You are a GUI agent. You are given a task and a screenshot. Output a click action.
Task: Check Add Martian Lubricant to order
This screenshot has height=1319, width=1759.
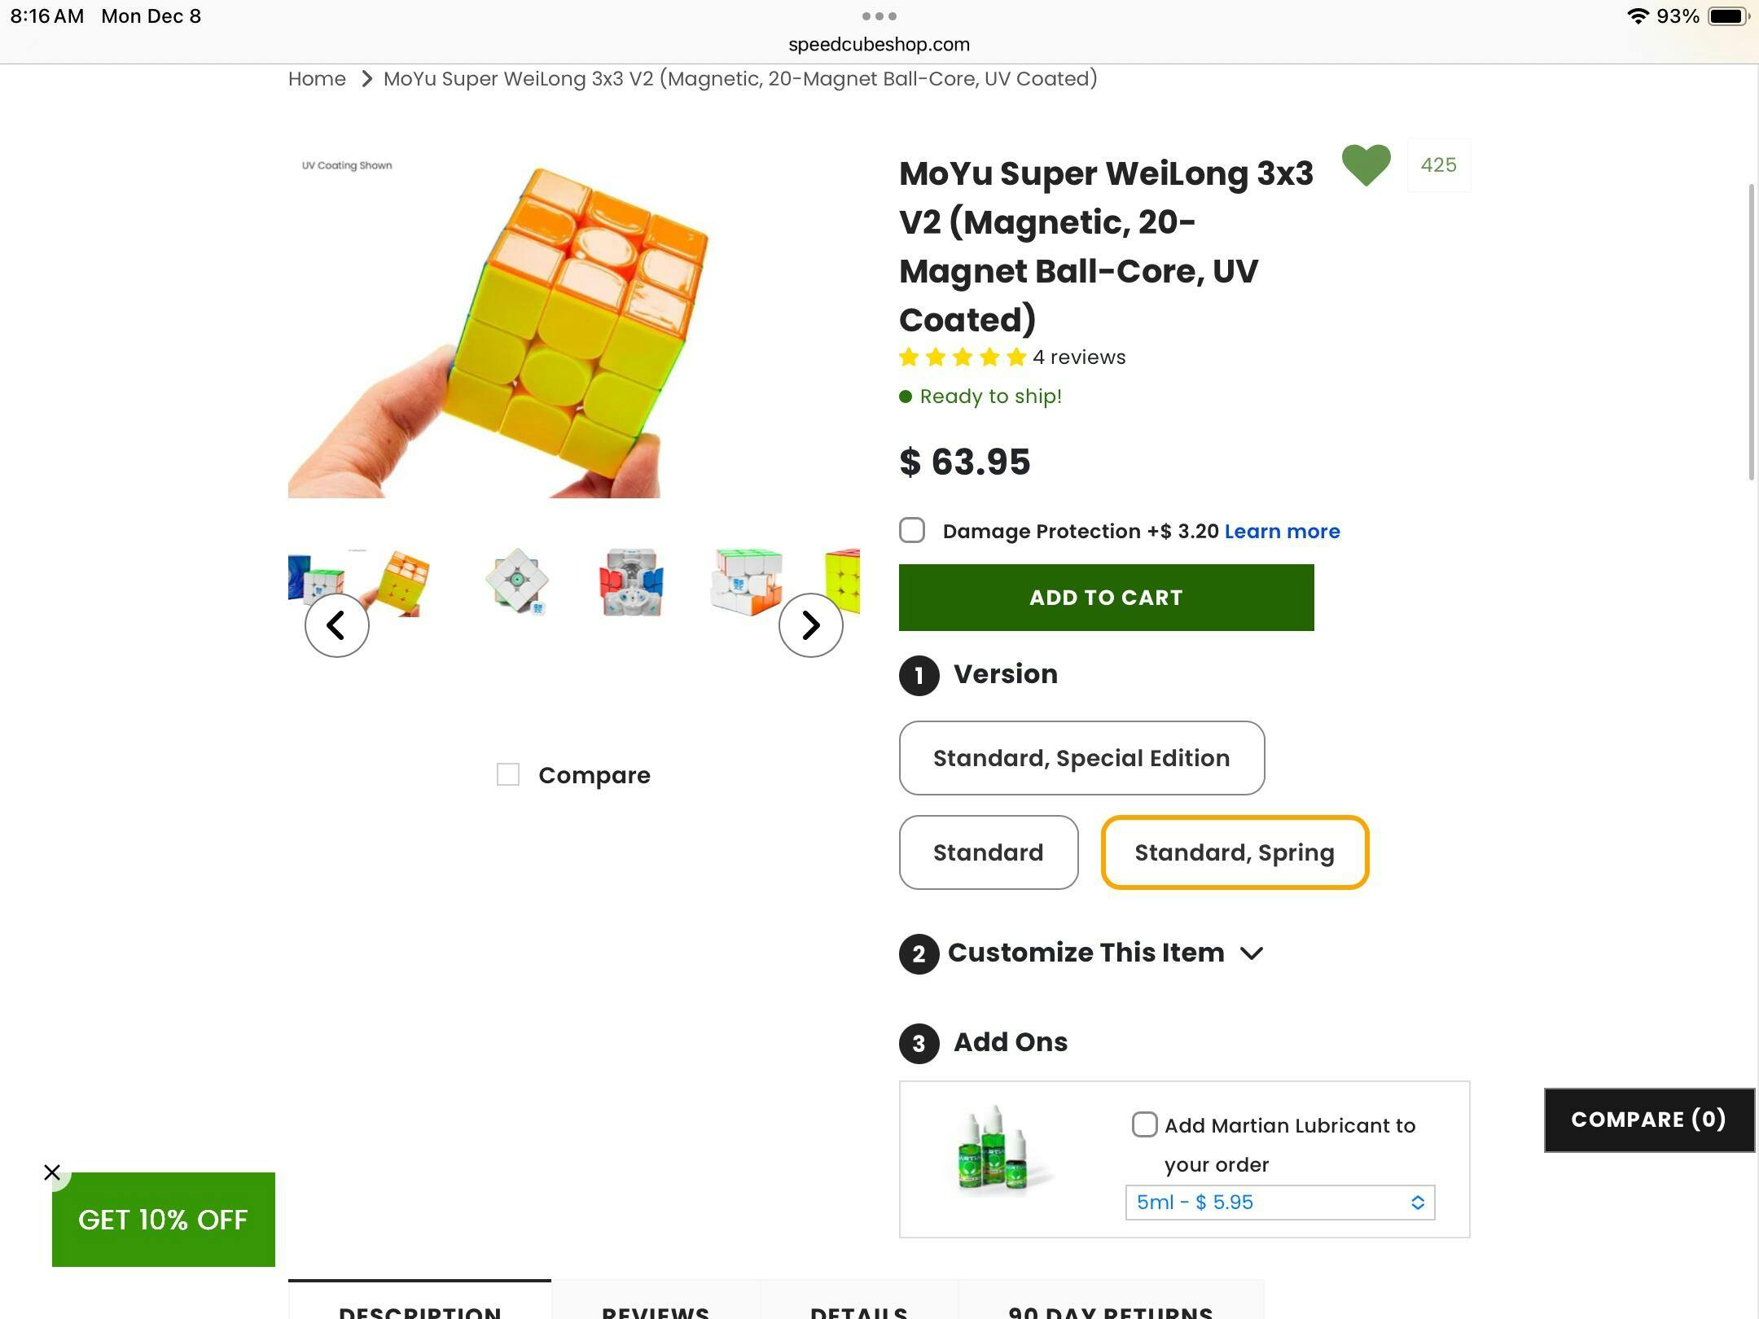pyautogui.click(x=1144, y=1125)
